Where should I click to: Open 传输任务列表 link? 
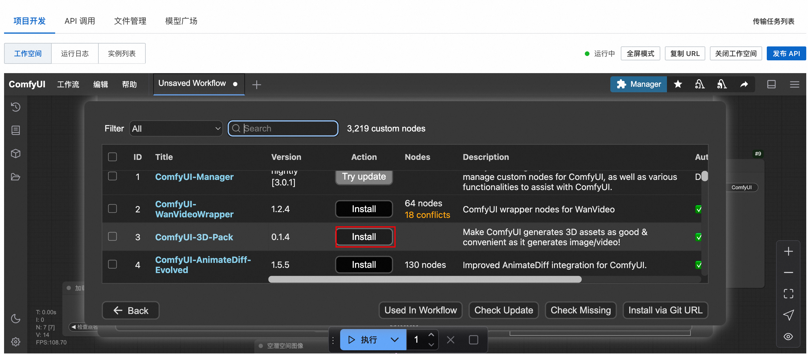tap(773, 21)
